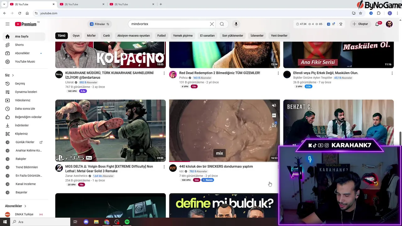The width and height of the screenshot is (402, 226).
Task: Open Spotify from the taskbar
Action: [x=127, y=222]
